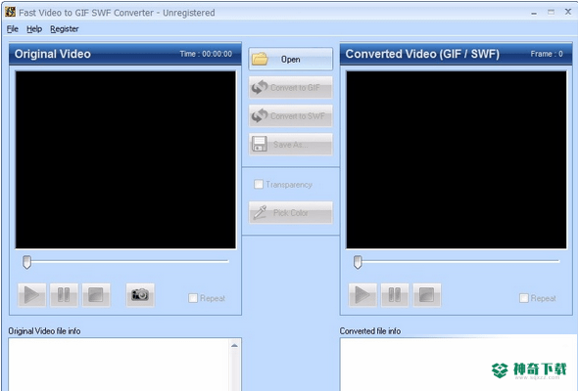Click the Original Video seek slider handle

pyautogui.click(x=26, y=262)
